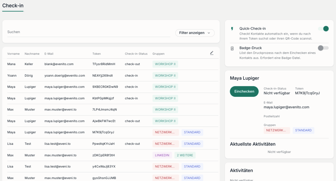Image resolution: width=336 pixels, height=181 pixels.
Task: Click token gysGhsnGJJMB
Action: [104, 178]
